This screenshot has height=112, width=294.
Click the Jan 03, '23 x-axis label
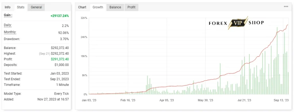[89, 101]
